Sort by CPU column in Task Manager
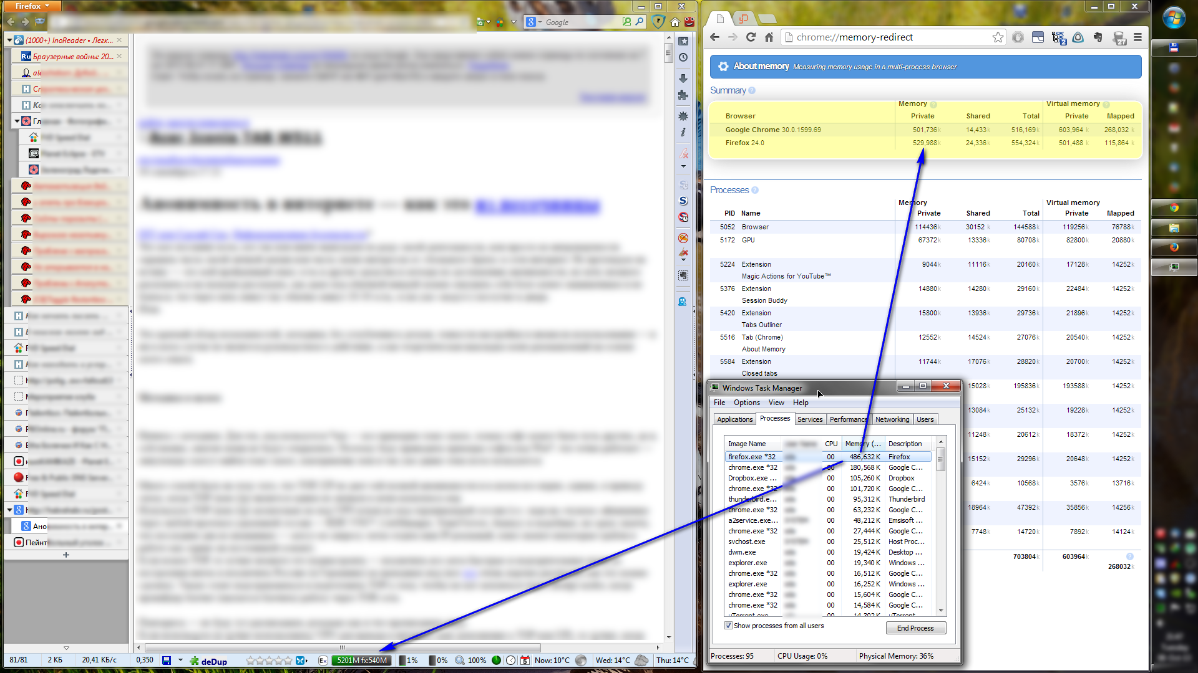This screenshot has width=1198, height=673. pyautogui.click(x=831, y=444)
